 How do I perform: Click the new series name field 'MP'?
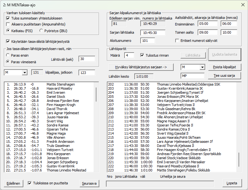click(x=193, y=76)
